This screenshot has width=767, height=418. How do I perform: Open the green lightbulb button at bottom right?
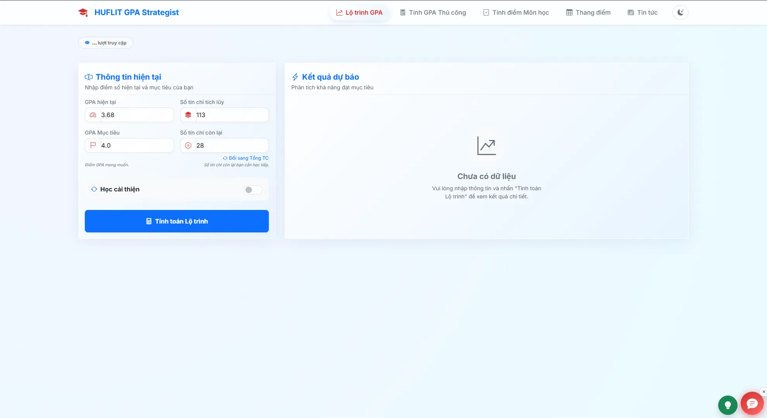click(x=728, y=405)
